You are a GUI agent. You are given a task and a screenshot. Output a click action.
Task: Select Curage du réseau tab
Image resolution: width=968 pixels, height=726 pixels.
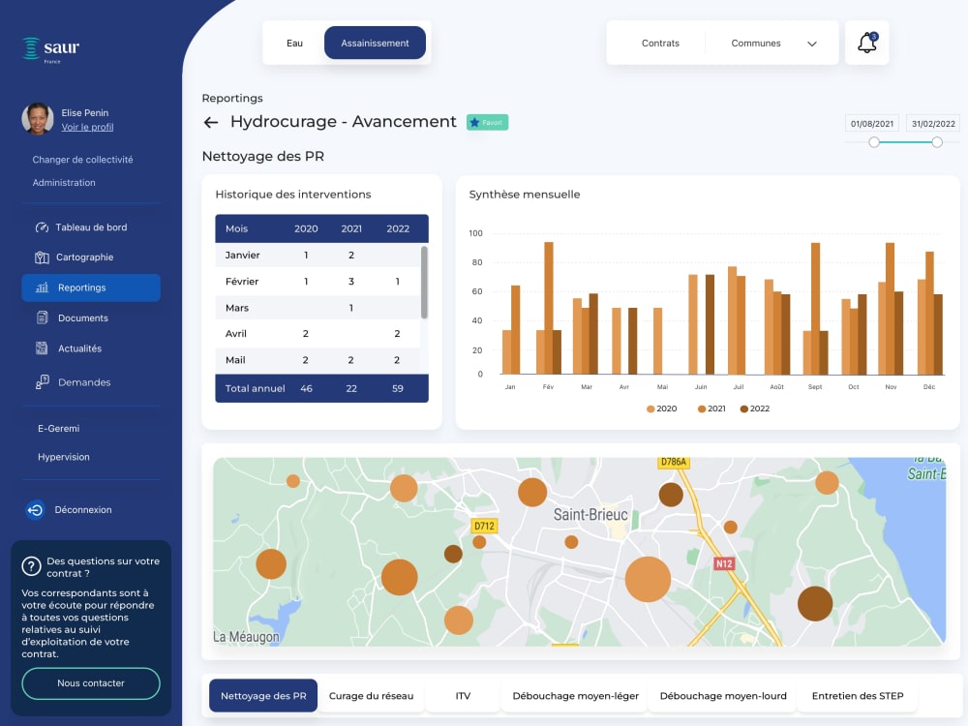[x=371, y=696]
